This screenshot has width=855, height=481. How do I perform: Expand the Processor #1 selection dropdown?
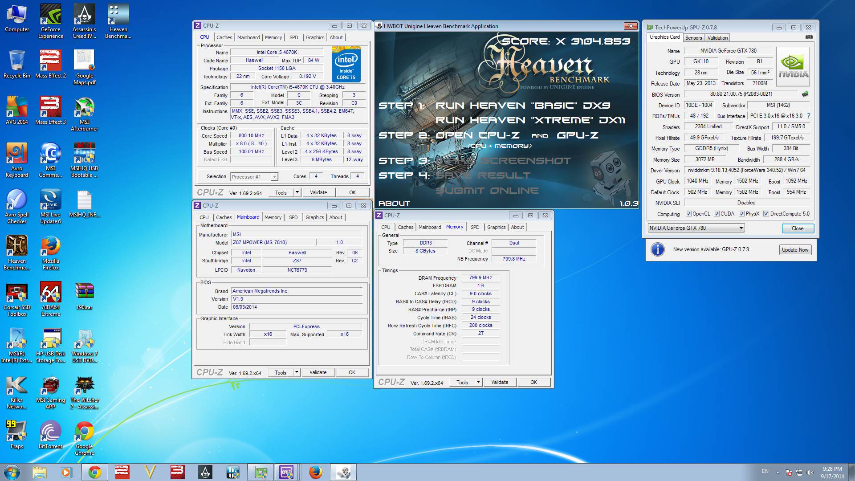tap(274, 177)
